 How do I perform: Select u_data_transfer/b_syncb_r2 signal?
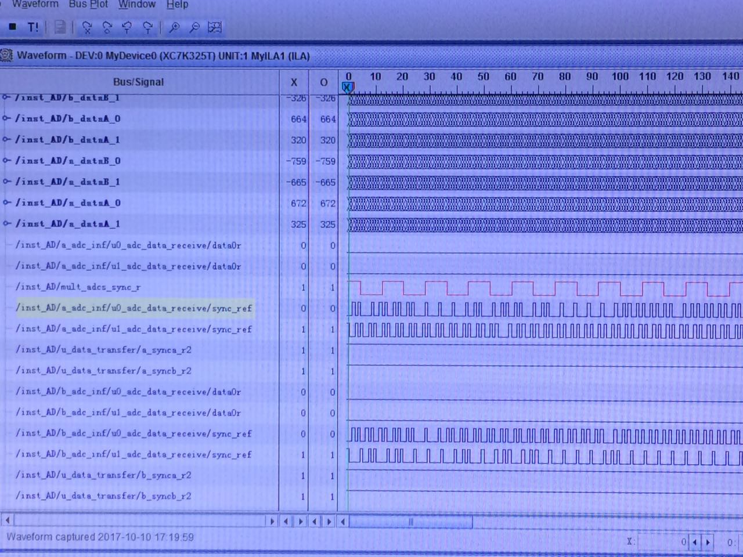103,495
